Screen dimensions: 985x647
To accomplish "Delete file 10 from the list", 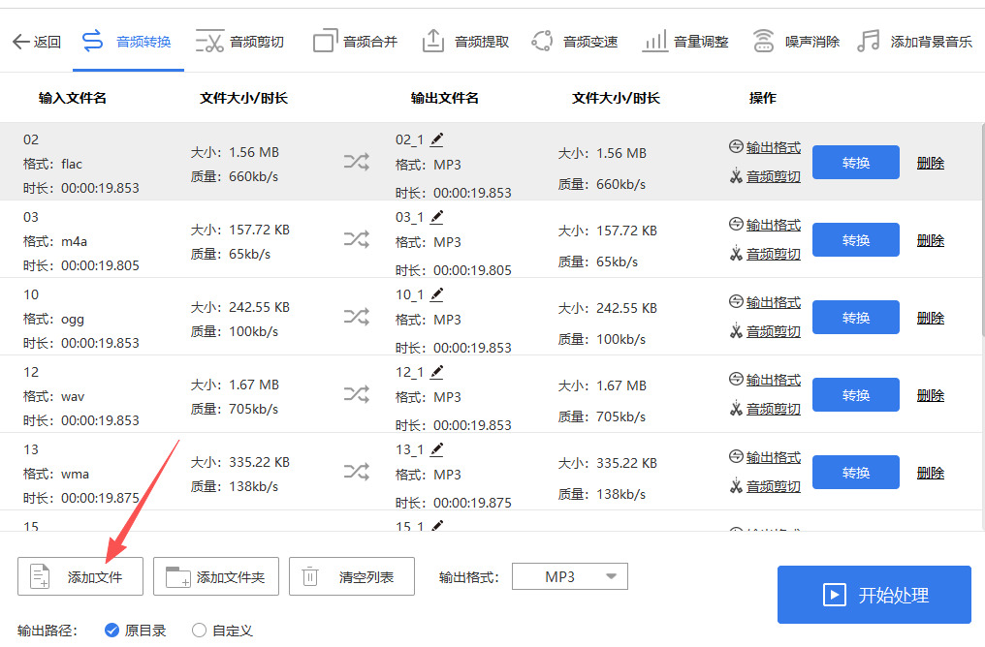I will [931, 318].
